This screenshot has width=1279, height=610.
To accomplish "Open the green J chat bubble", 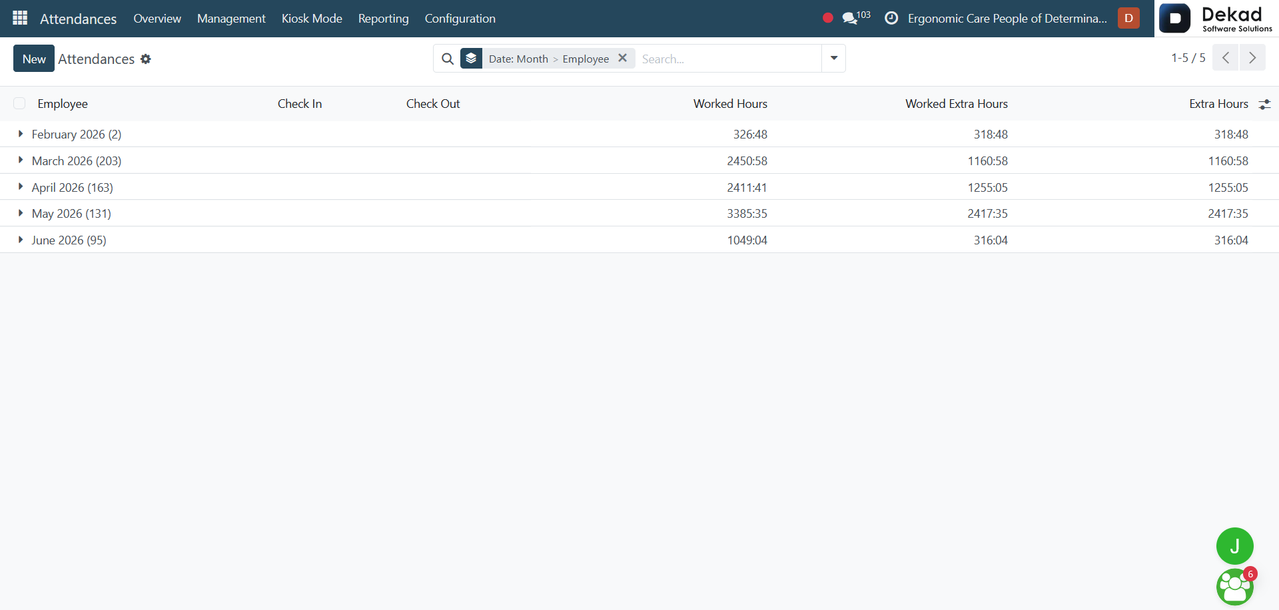I will (x=1234, y=546).
